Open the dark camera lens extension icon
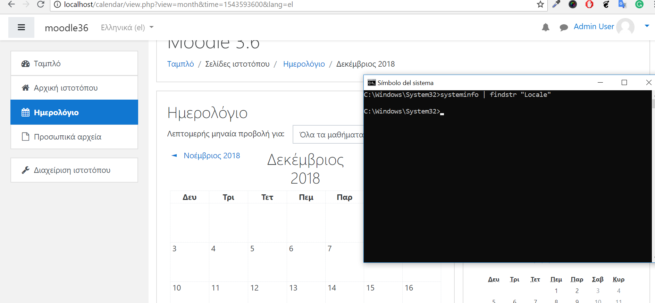This screenshot has width=655, height=303. coord(573,4)
